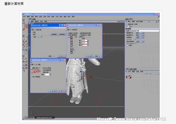Click the viewport rotate navigation icon
This screenshot has height=124, width=176.
[122, 22]
